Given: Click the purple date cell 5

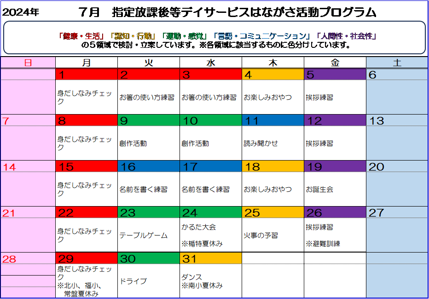Looking at the screenshot, I should 335,75.
